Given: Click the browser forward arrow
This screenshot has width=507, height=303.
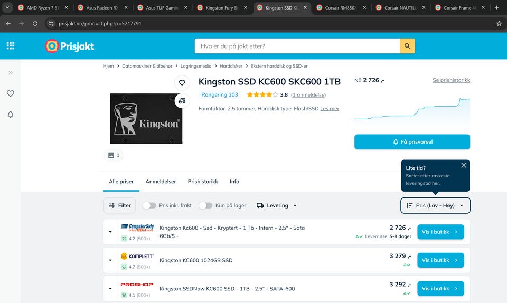Looking at the screenshot, I should pos(21,24).
